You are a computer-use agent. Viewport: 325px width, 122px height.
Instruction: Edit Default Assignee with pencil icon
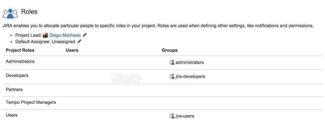79,42
